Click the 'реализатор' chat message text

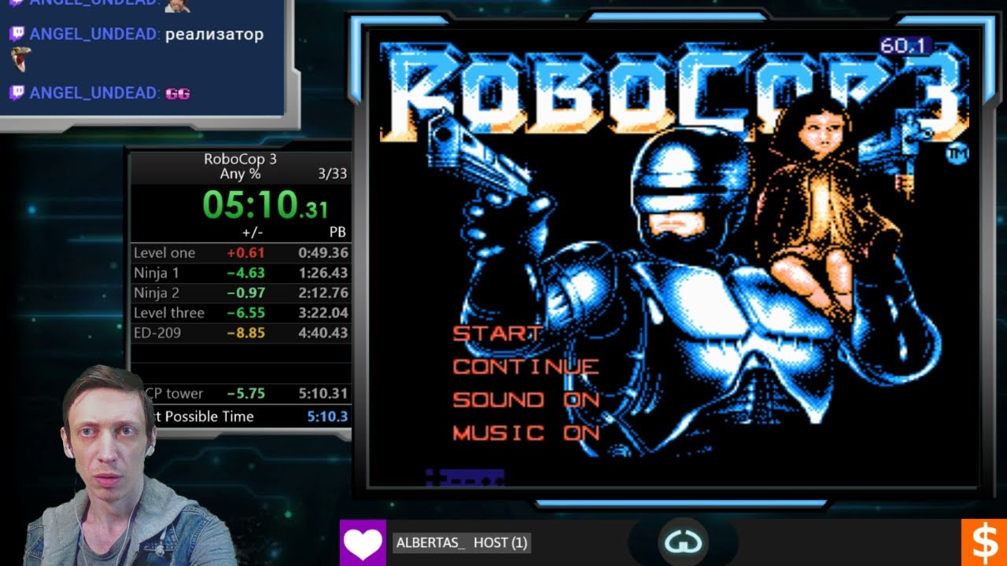click(215, 35)
